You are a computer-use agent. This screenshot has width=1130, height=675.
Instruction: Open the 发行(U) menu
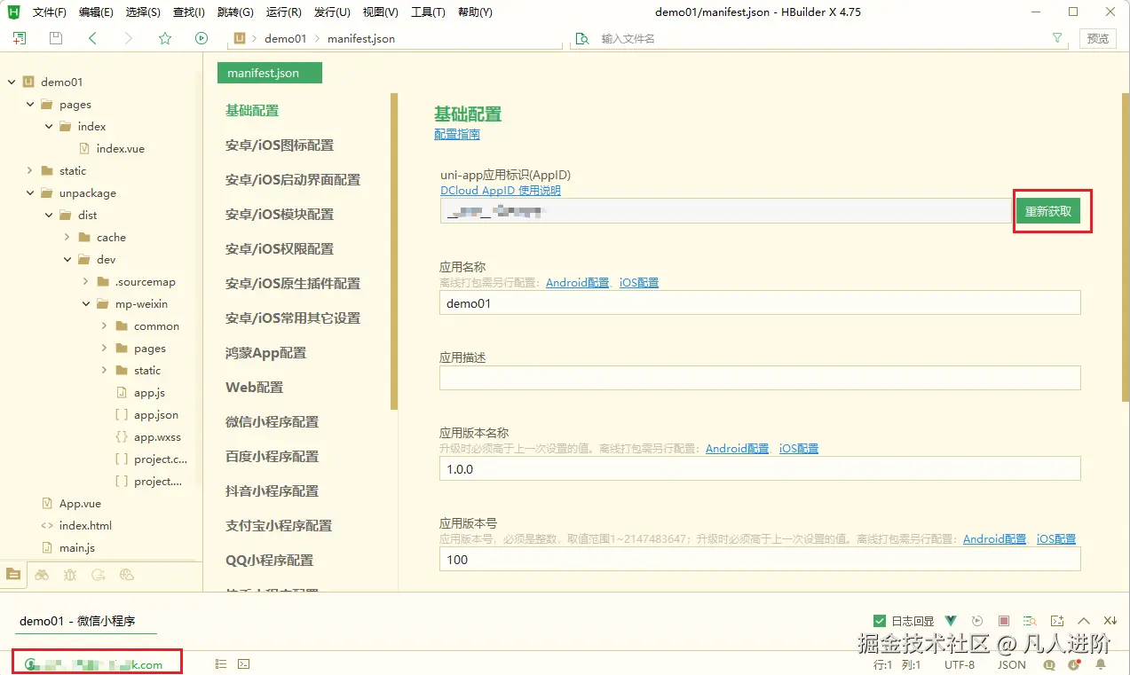332,12
